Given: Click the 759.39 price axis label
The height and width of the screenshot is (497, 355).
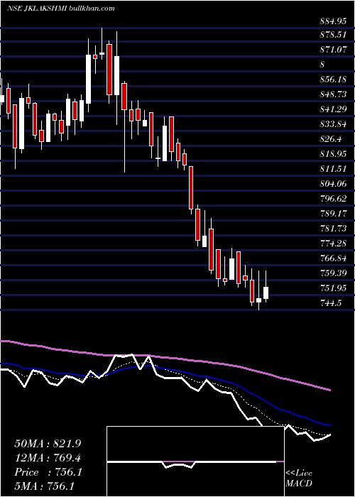Looking at the screenshot, I should click(333, 273).
